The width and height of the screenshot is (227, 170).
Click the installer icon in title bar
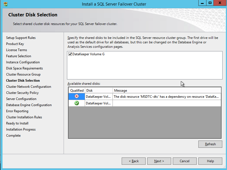tap(6, 4)
